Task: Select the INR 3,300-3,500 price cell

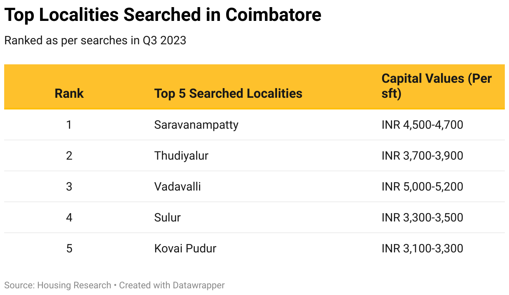Action: (x=422, y=217)
